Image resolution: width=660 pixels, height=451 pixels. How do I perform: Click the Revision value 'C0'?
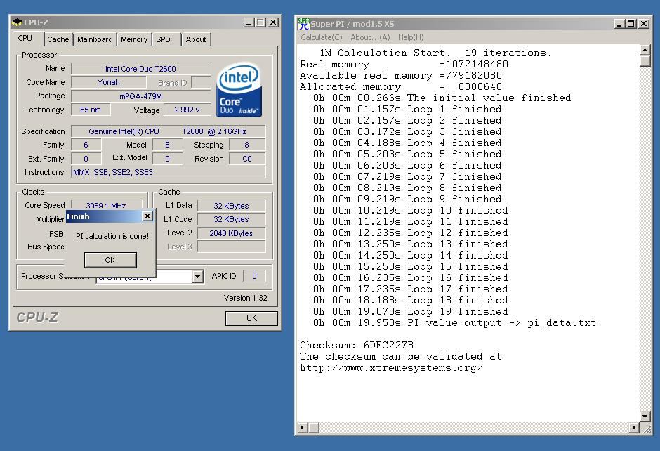(x=247, y=159)
